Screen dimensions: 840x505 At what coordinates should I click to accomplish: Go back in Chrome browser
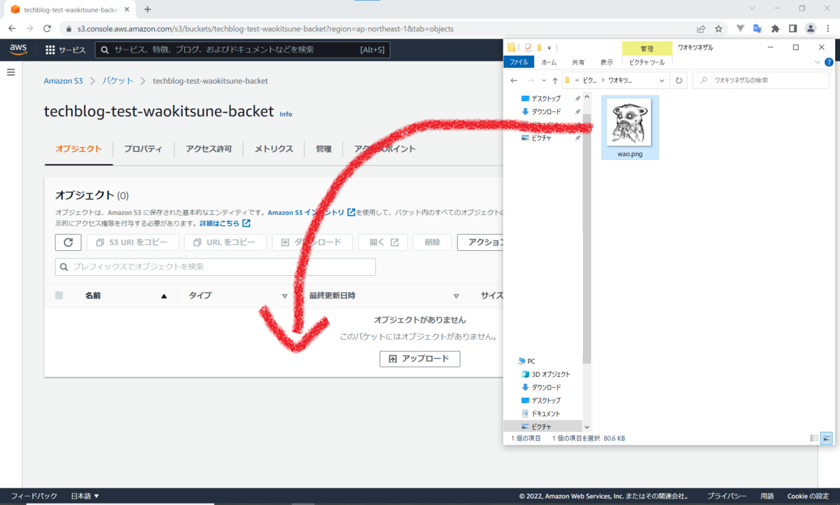[12, 29]
